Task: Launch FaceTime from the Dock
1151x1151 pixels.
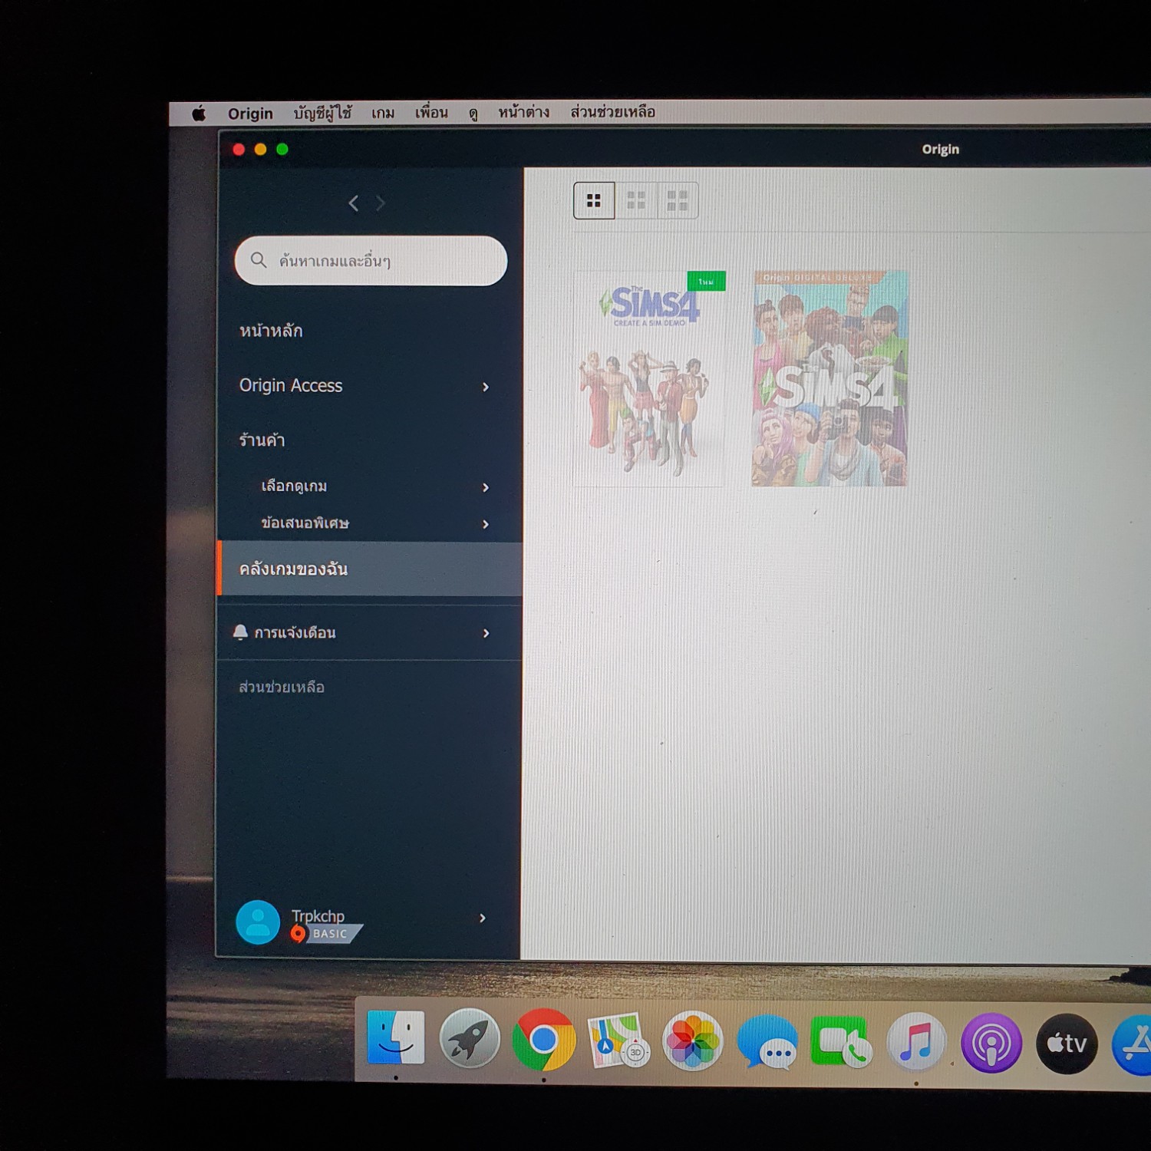Action: click(x=841, y=1042)
